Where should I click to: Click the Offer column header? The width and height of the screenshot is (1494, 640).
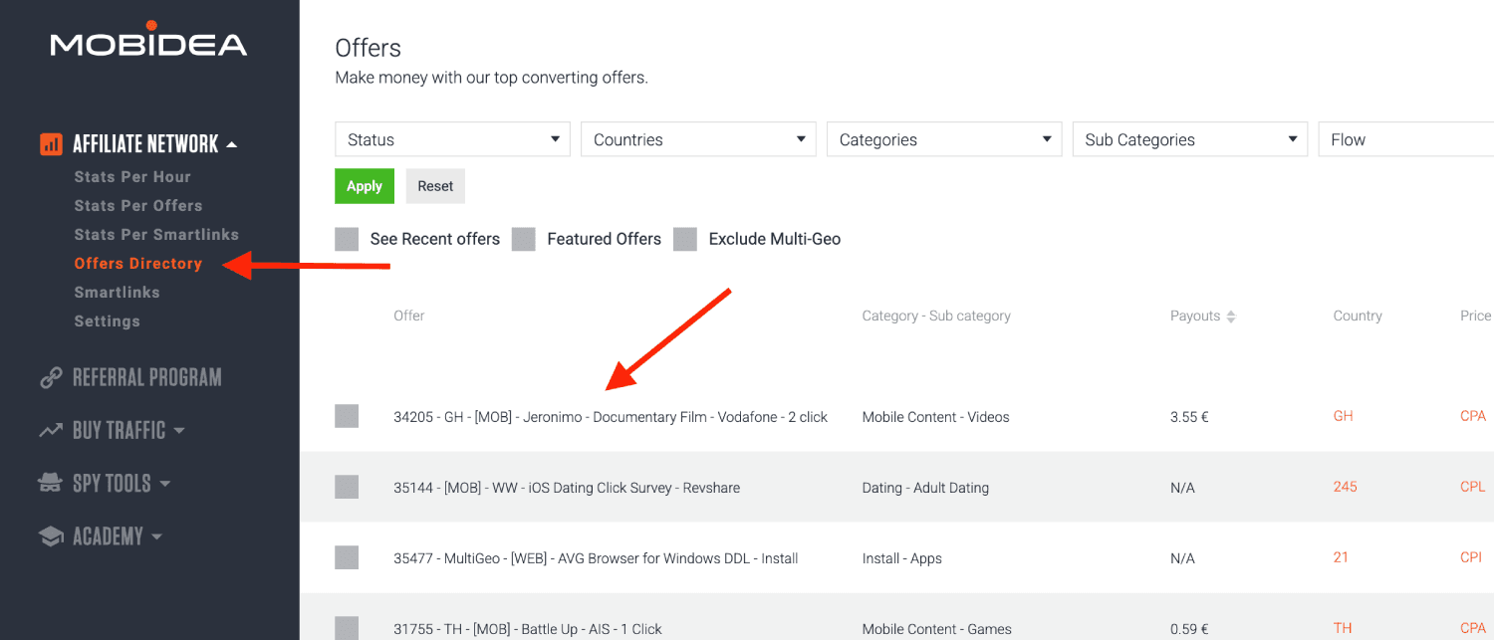point(409,316)
